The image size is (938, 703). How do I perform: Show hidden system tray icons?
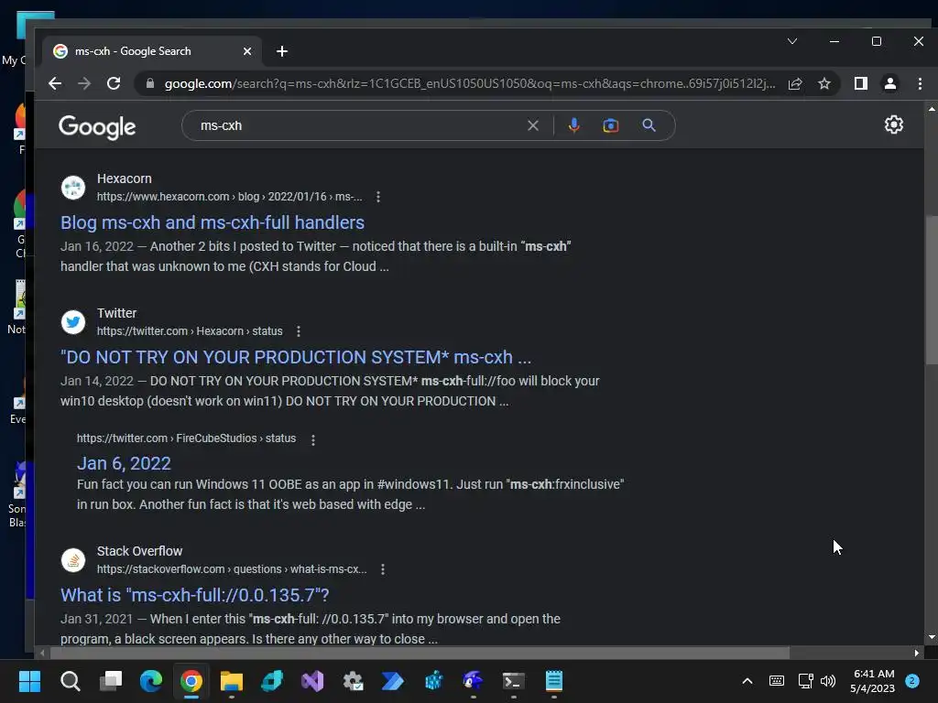point(747,681)
